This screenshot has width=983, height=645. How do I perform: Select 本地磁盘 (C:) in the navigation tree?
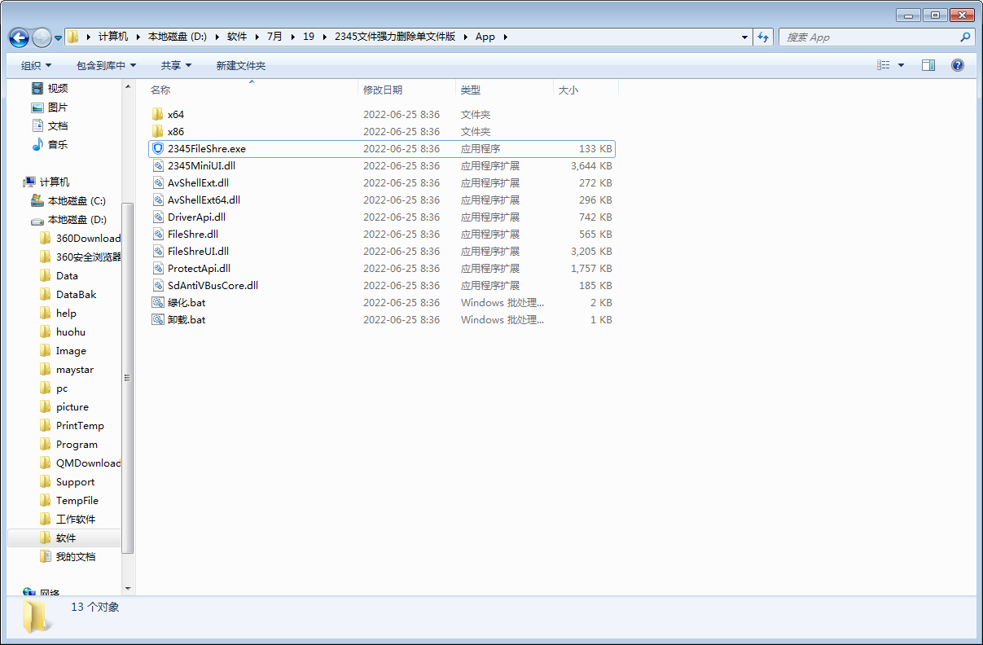pyautogui.click(x=77, y=200)
